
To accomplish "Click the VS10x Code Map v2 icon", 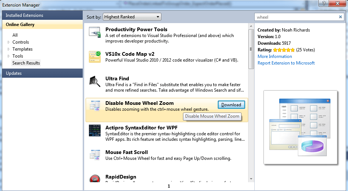I will point(95,57).
